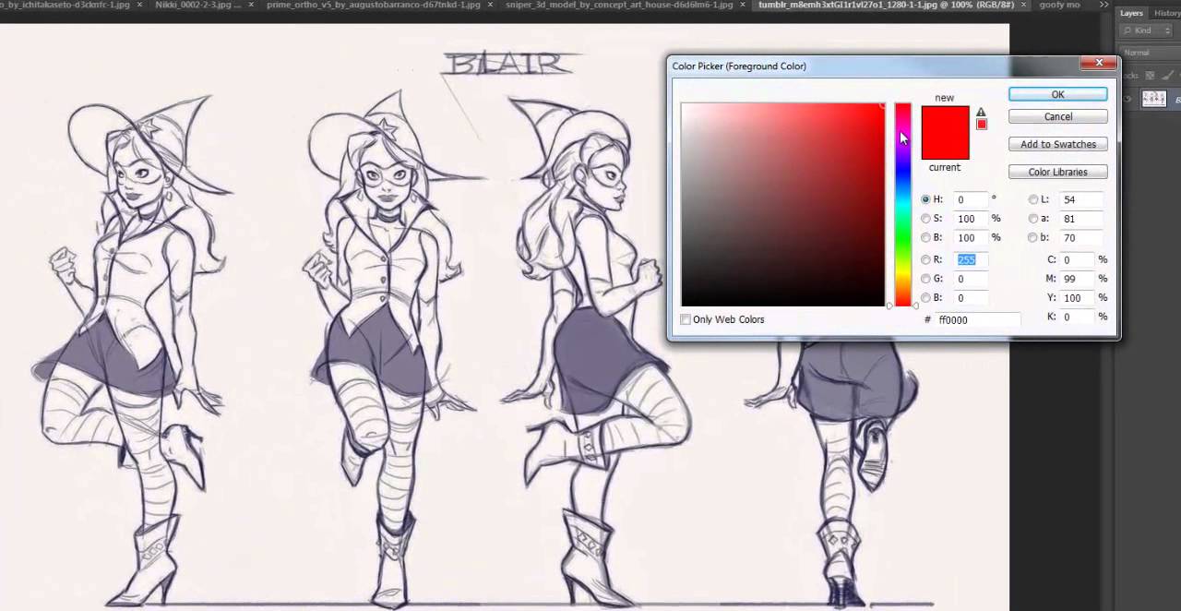Open the History panel tab
Image resolution: width=1181 pixels, height=611 pixels.
pos(1165,13)
